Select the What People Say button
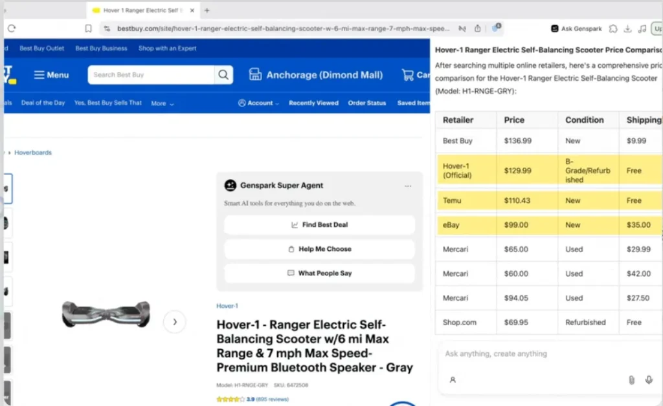663x406 pixels. point(319,273)
